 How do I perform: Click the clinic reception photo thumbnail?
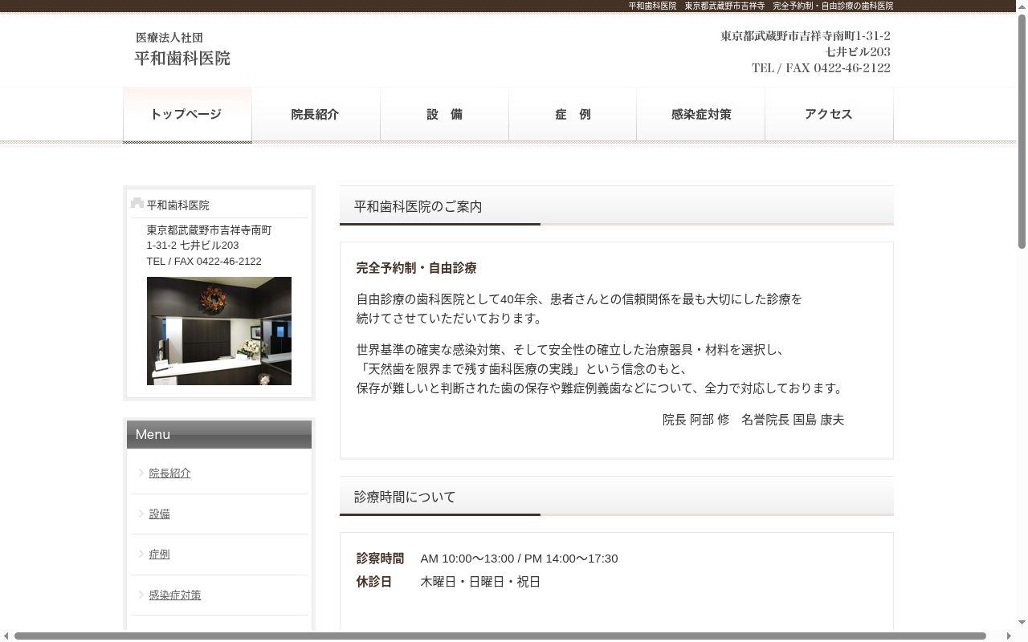219,331
